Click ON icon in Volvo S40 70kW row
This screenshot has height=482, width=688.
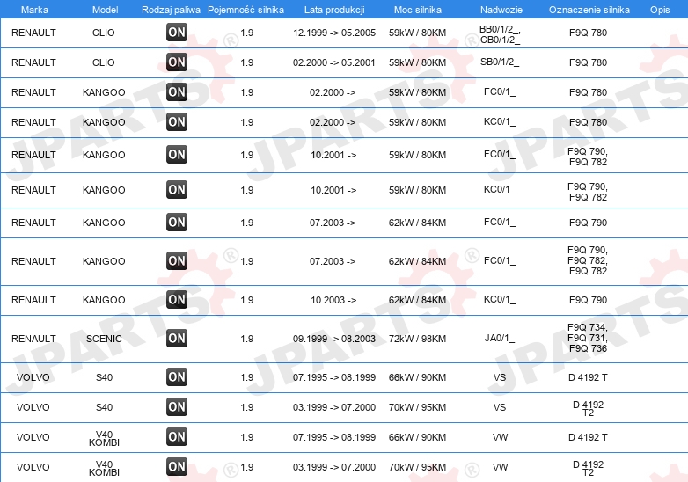[176, 407]
